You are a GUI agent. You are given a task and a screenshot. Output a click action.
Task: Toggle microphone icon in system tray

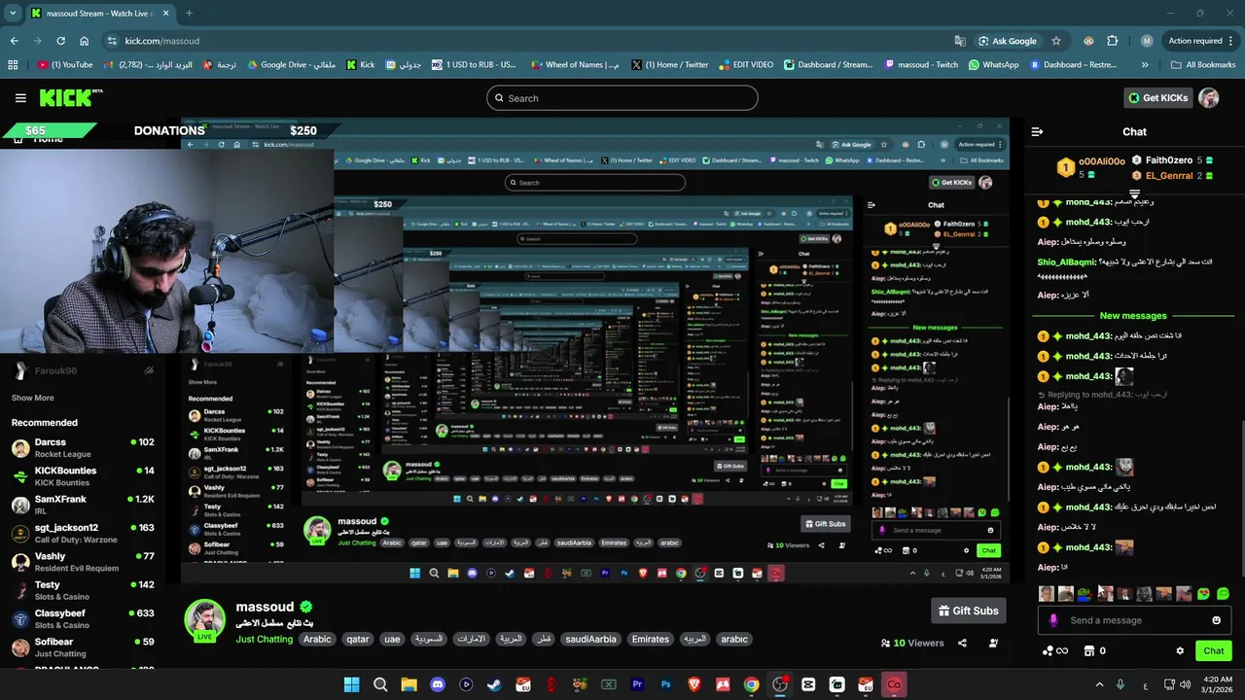(x=1120, y=684)
